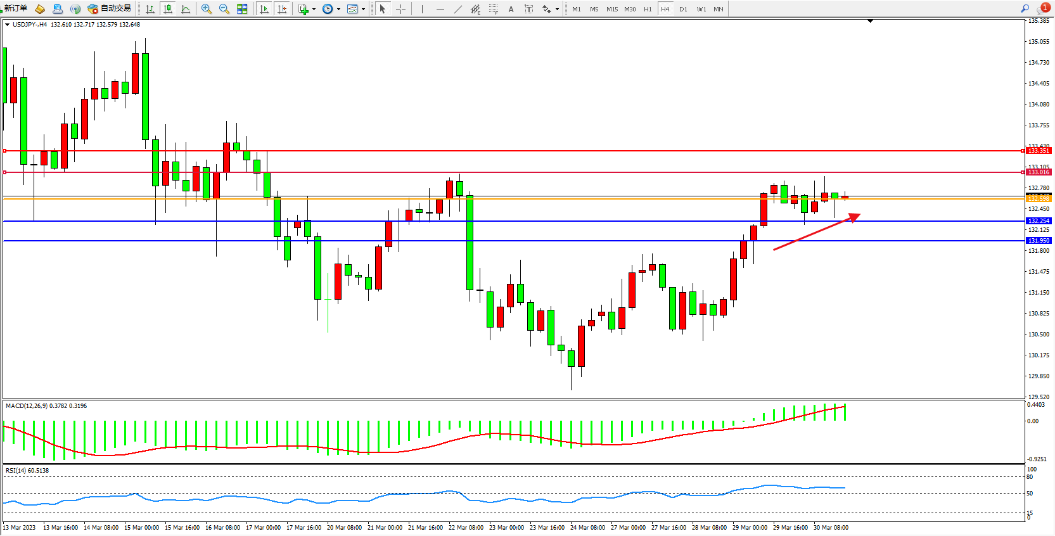
Task: Click the red 133.351 horizontal line label
Action: pyautogui.click(x=1039, y=151)
